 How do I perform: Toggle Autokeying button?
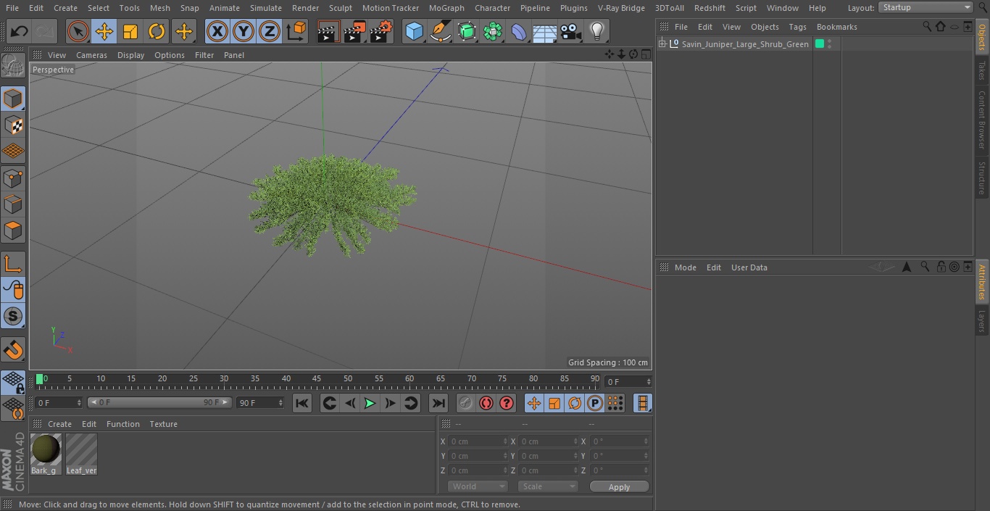point(486,403)
